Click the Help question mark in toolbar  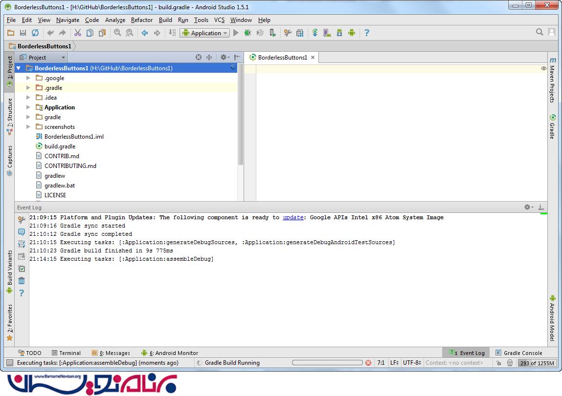tap(367, 33)
